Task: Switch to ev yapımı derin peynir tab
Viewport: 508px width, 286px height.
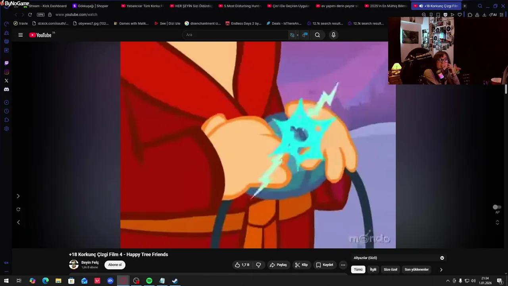Action: coord(337,6)
